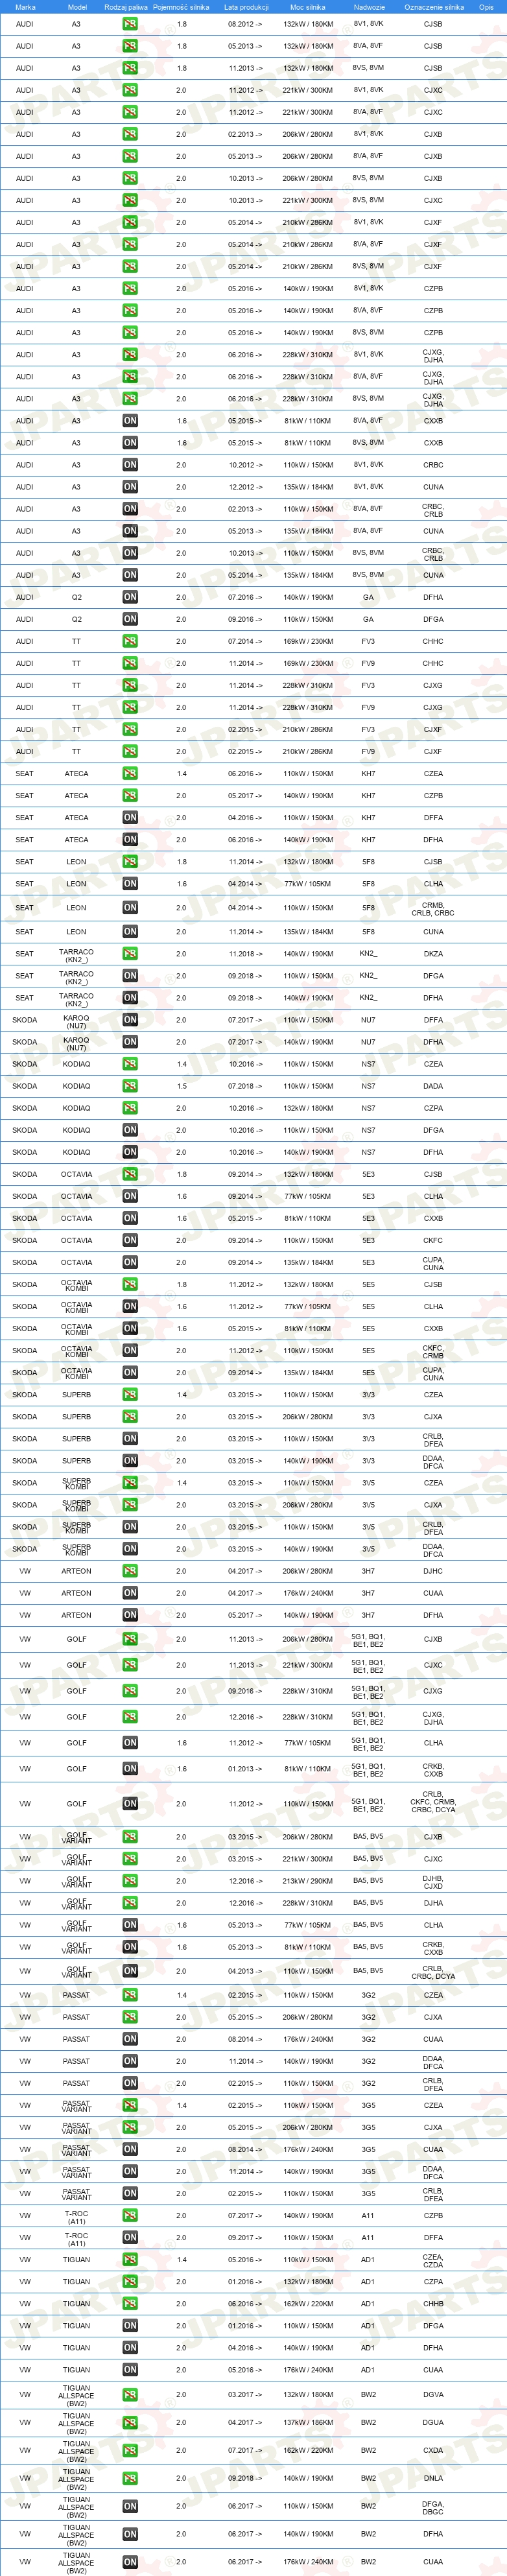Click the Moc silnika column header
Viewport: 507px width, 2576px height.
[x=308, y=7]
